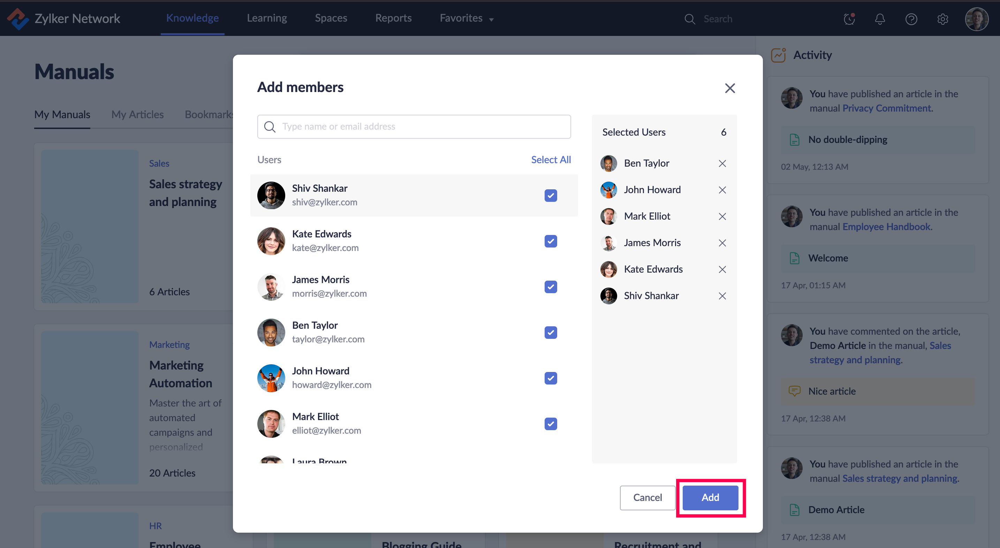Viewport: 1000px width, 548px height.
Task: Click James Morris in selected users
Action: (x=652, y=243)
